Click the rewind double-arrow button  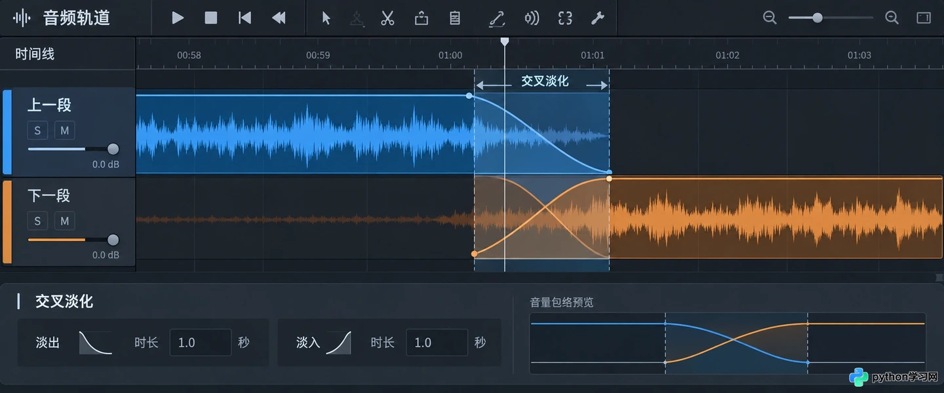tap(279, 18)
